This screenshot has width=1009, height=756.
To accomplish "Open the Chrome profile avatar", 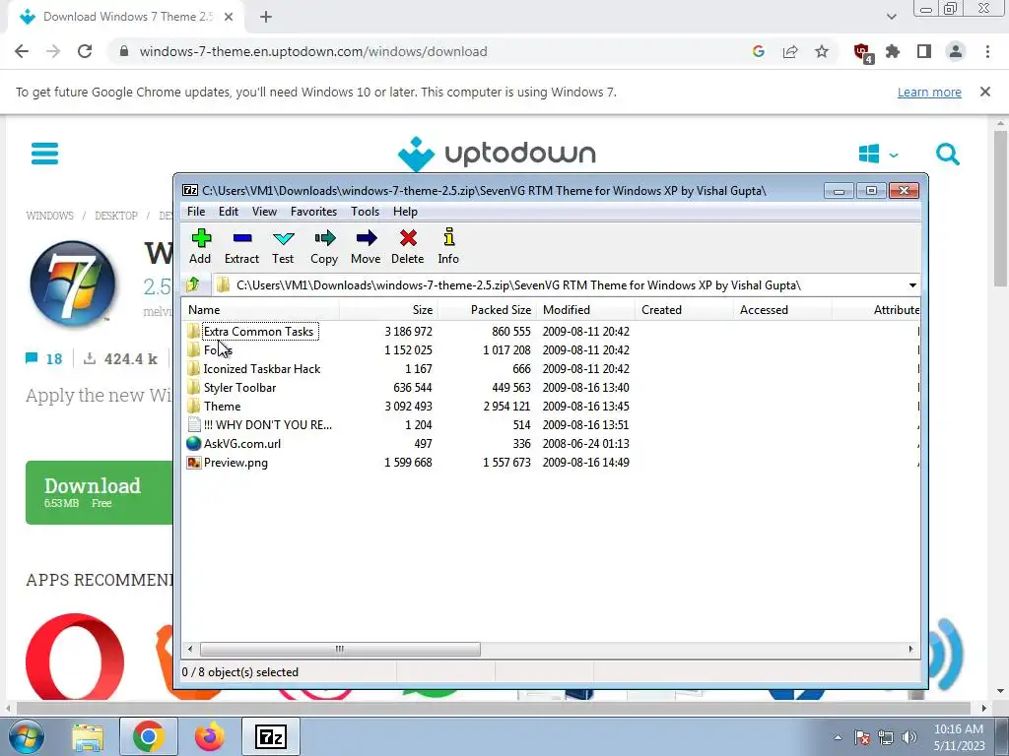I will tap(956, 51).
